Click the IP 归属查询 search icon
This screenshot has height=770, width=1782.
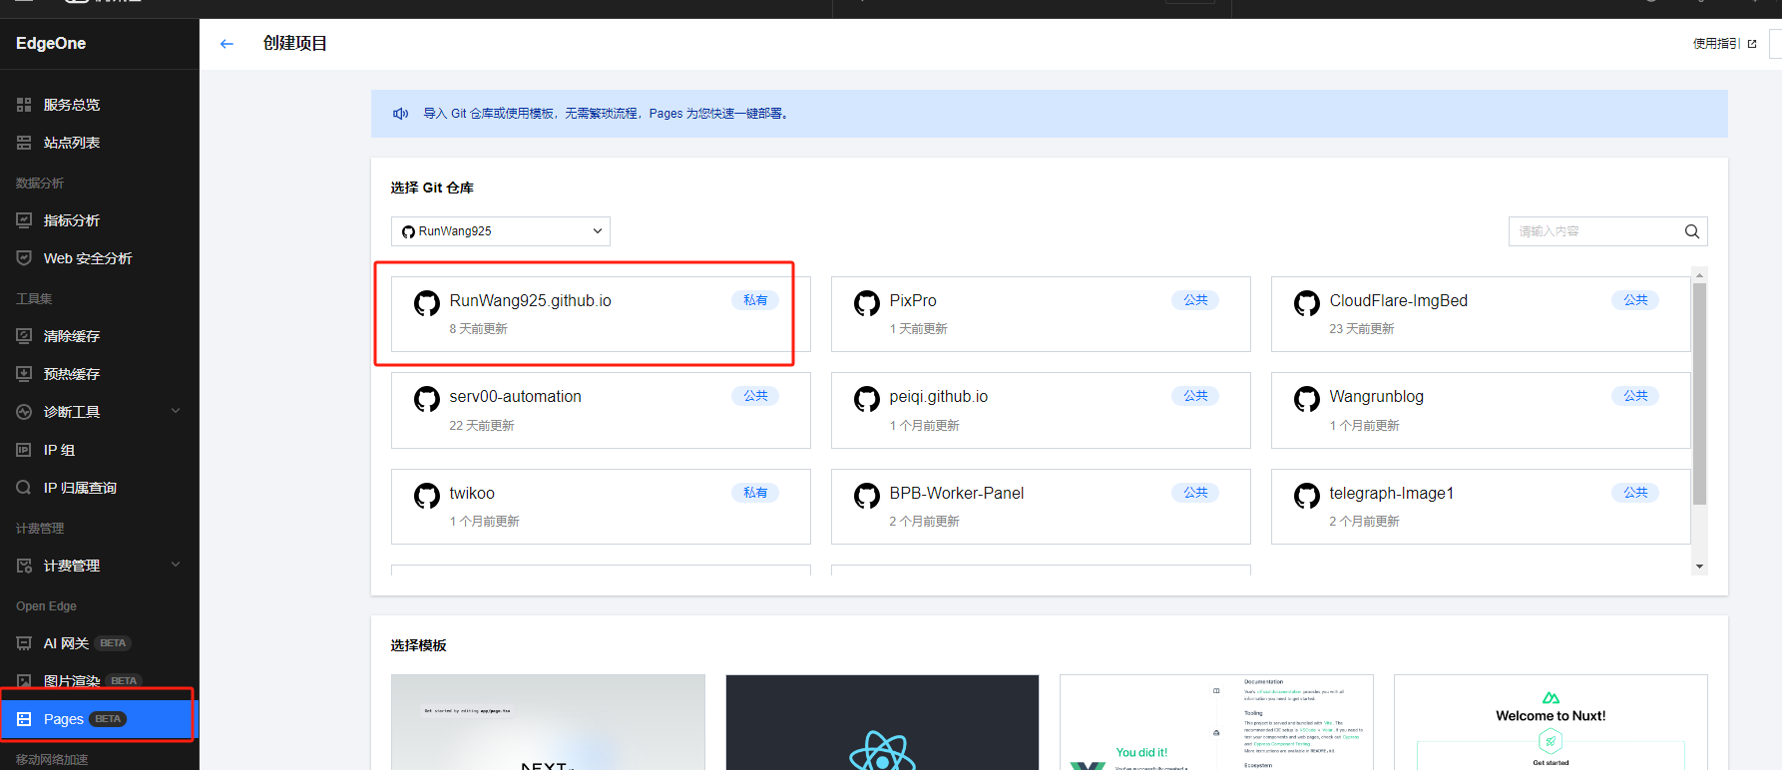point(24,488)
